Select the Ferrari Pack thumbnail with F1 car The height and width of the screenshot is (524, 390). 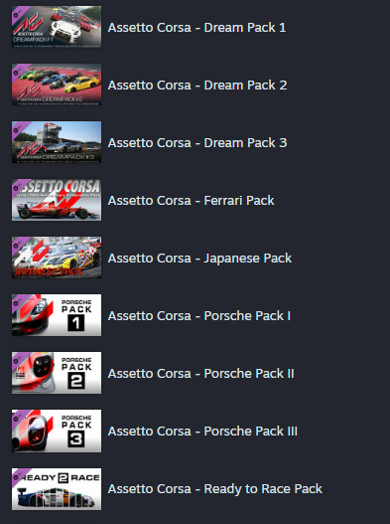click(x=57, y=200)
